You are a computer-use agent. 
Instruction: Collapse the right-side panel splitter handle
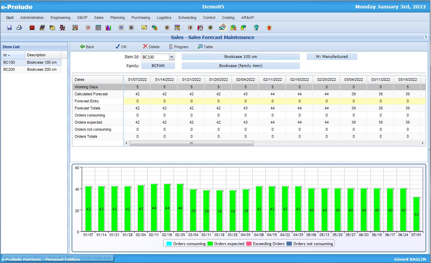click(429, 149)
